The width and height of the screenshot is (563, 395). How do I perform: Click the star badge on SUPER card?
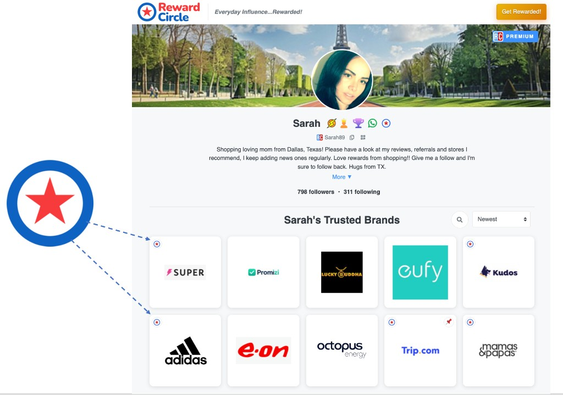point(157,244)
